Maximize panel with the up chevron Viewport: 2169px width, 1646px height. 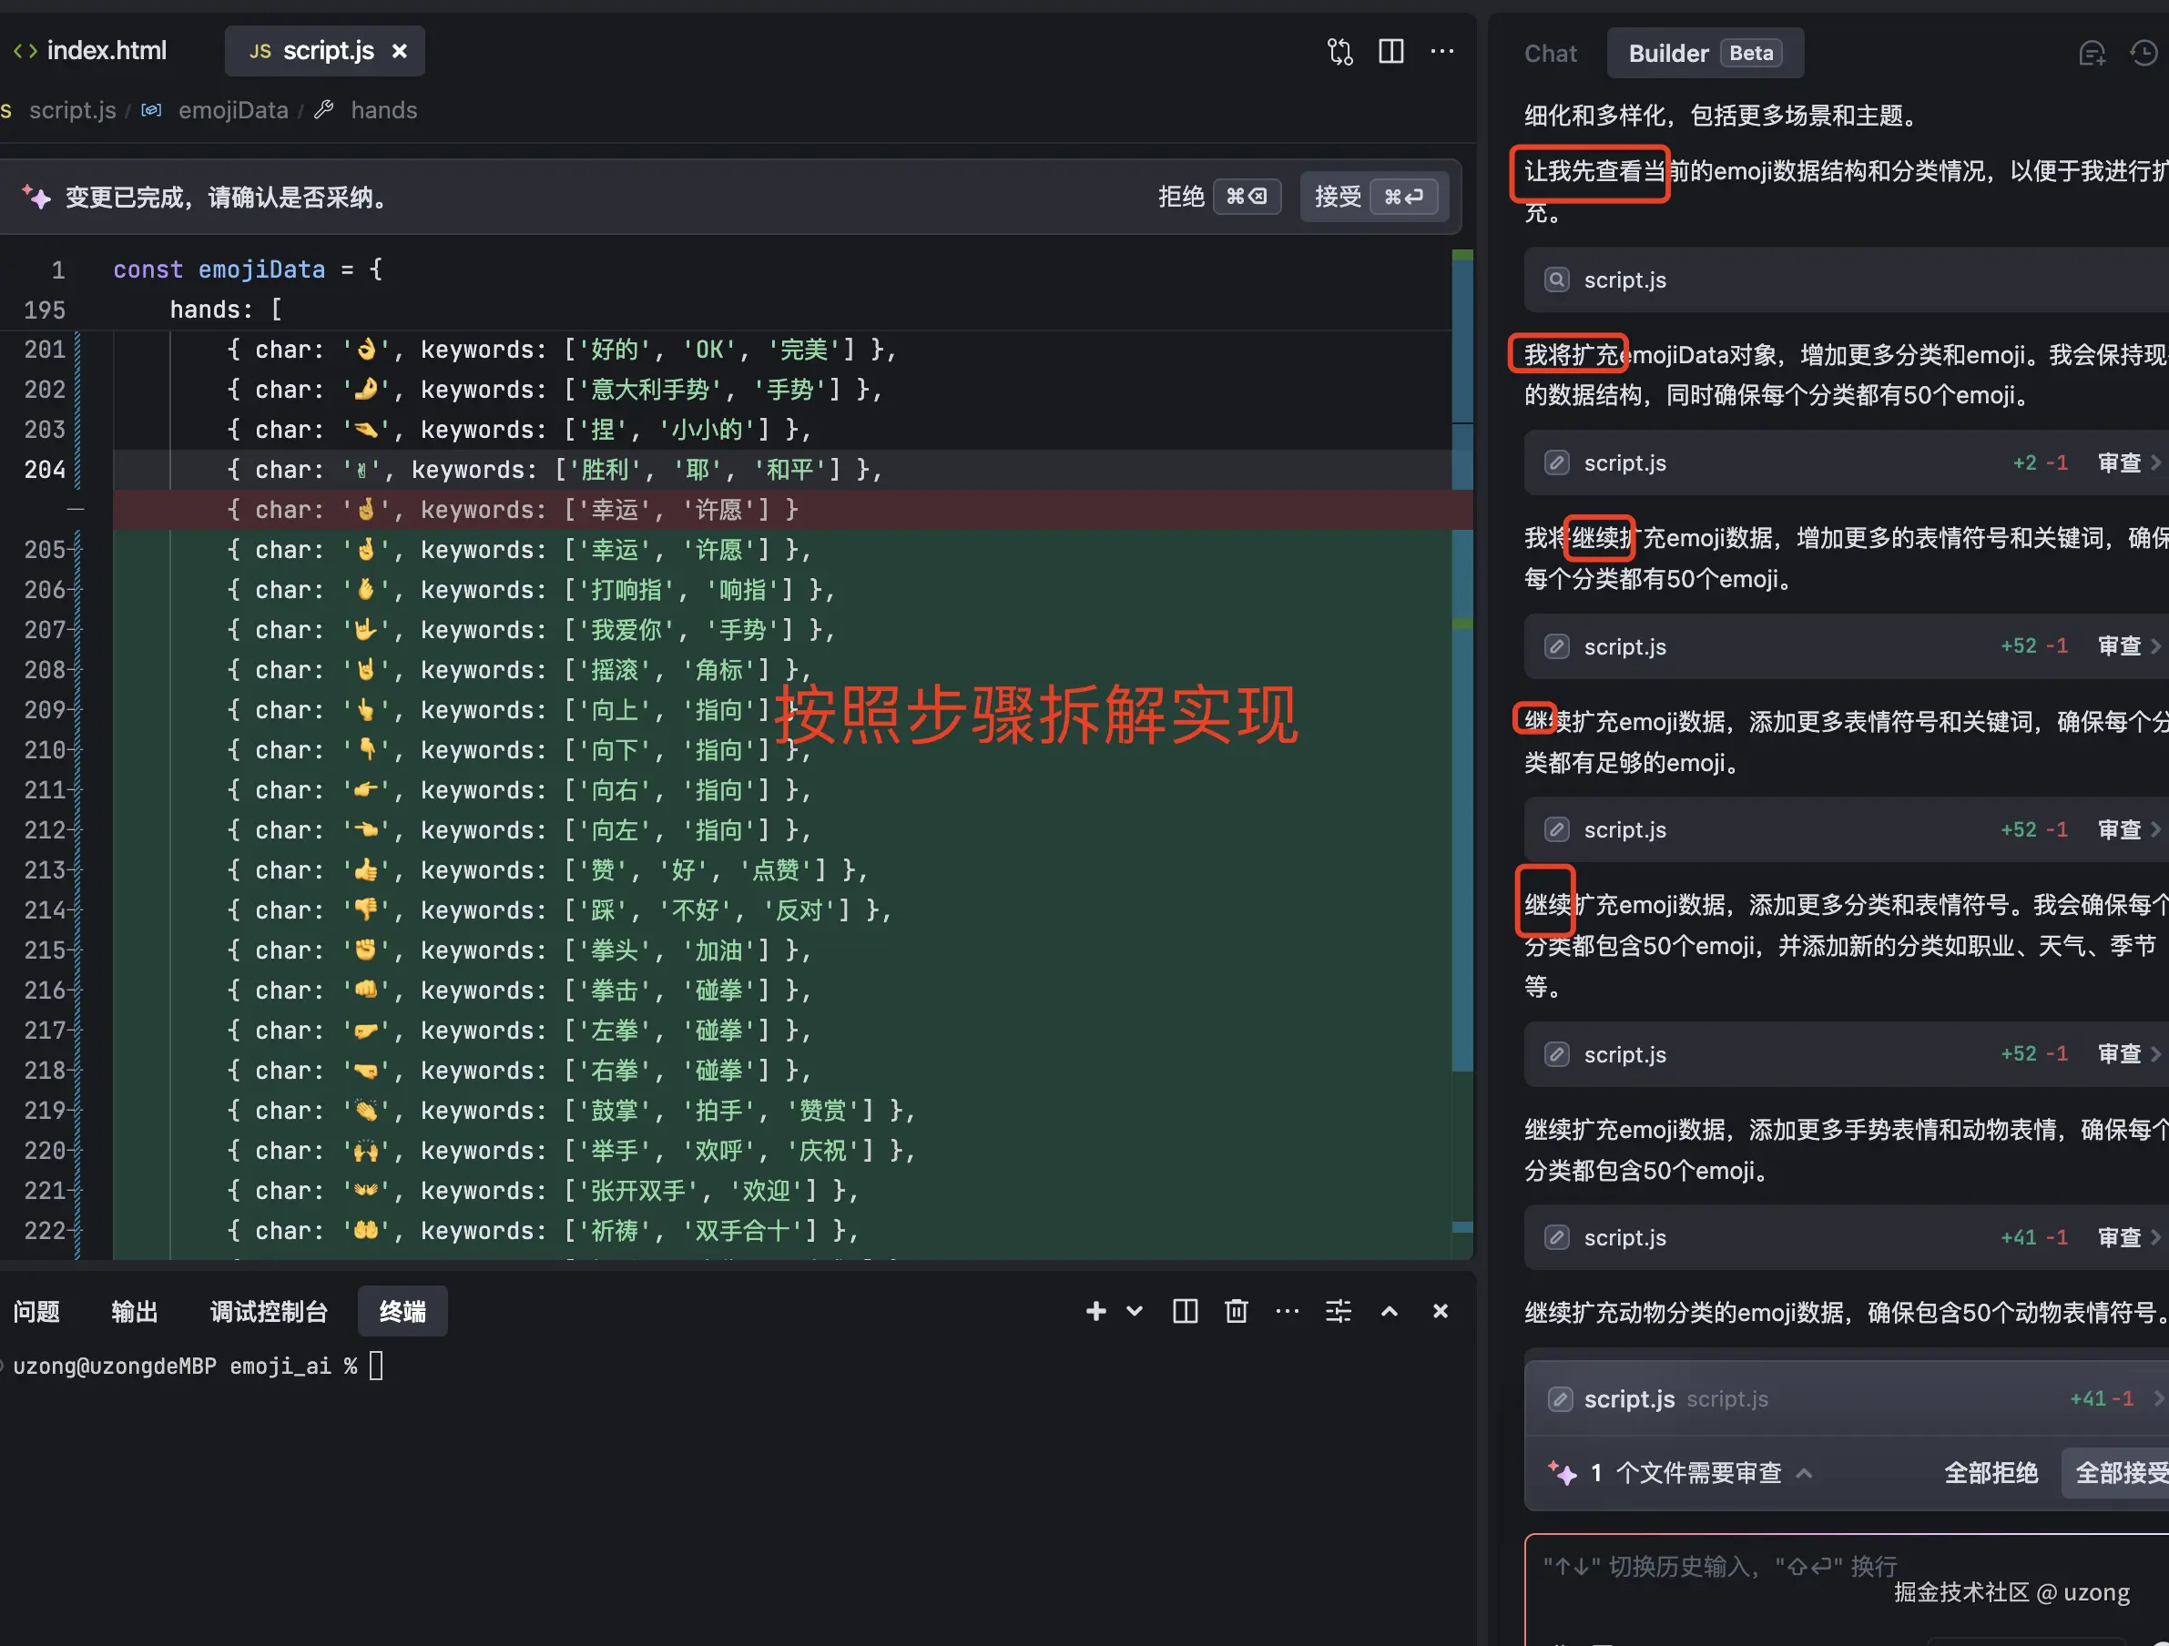tap(1389, 1311)
